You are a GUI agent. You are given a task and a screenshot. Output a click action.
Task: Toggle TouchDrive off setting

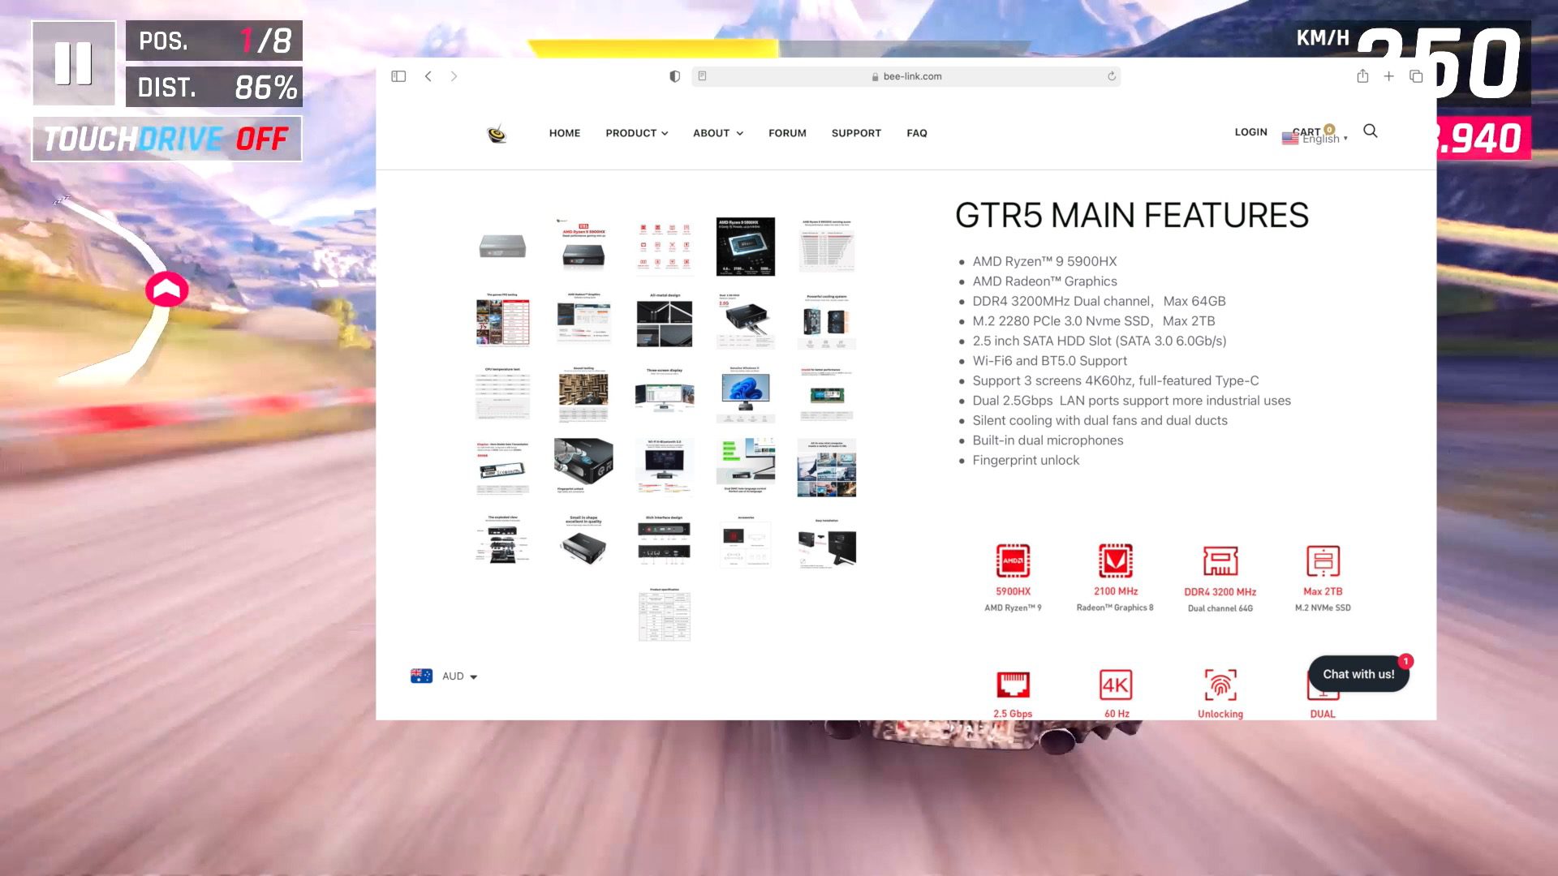coord(166,139)
